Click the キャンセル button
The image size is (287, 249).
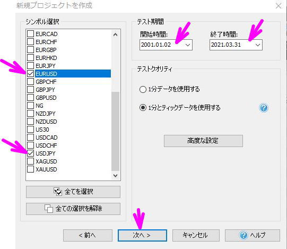coord(196,235)
